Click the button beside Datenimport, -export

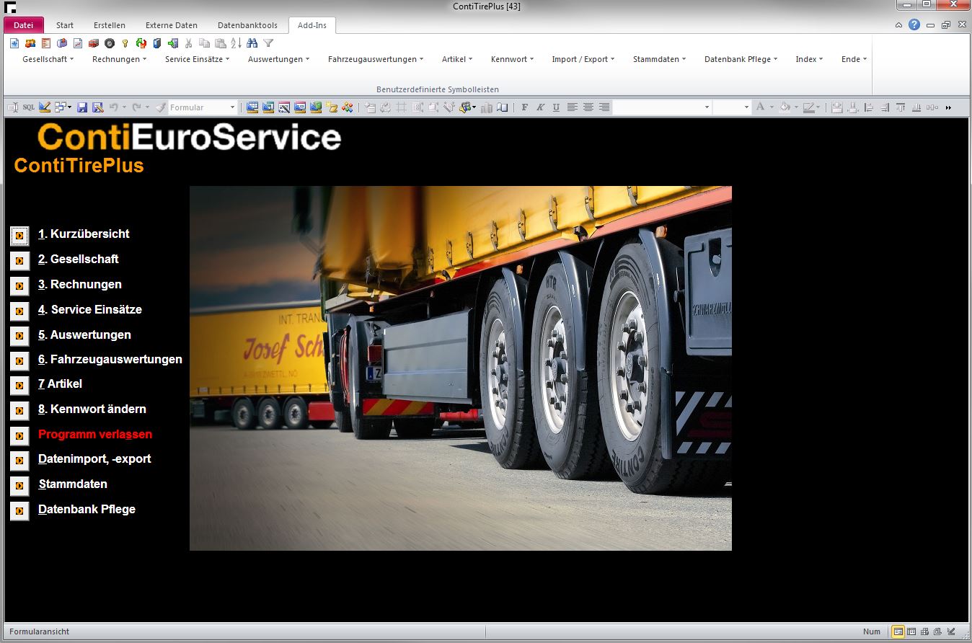tap(19, 460)
